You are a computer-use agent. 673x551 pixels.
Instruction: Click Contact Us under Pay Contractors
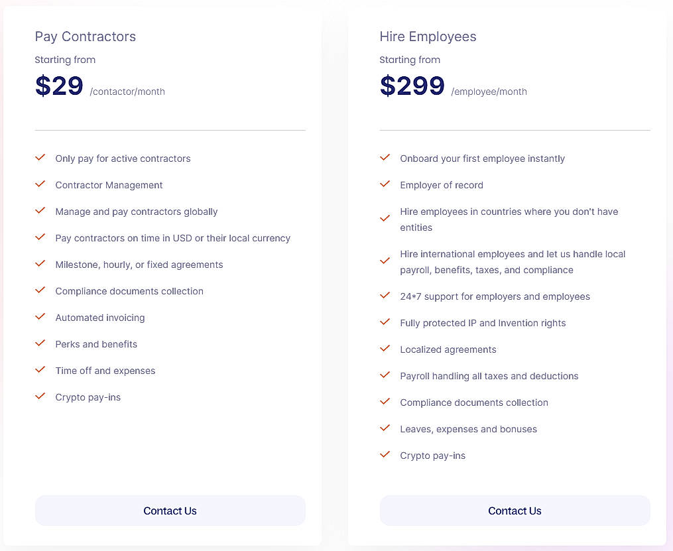point(170,511)
